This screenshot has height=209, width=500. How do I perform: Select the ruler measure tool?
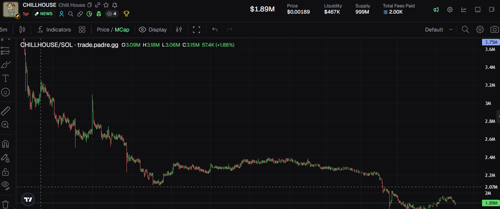[x=6, y=111]
